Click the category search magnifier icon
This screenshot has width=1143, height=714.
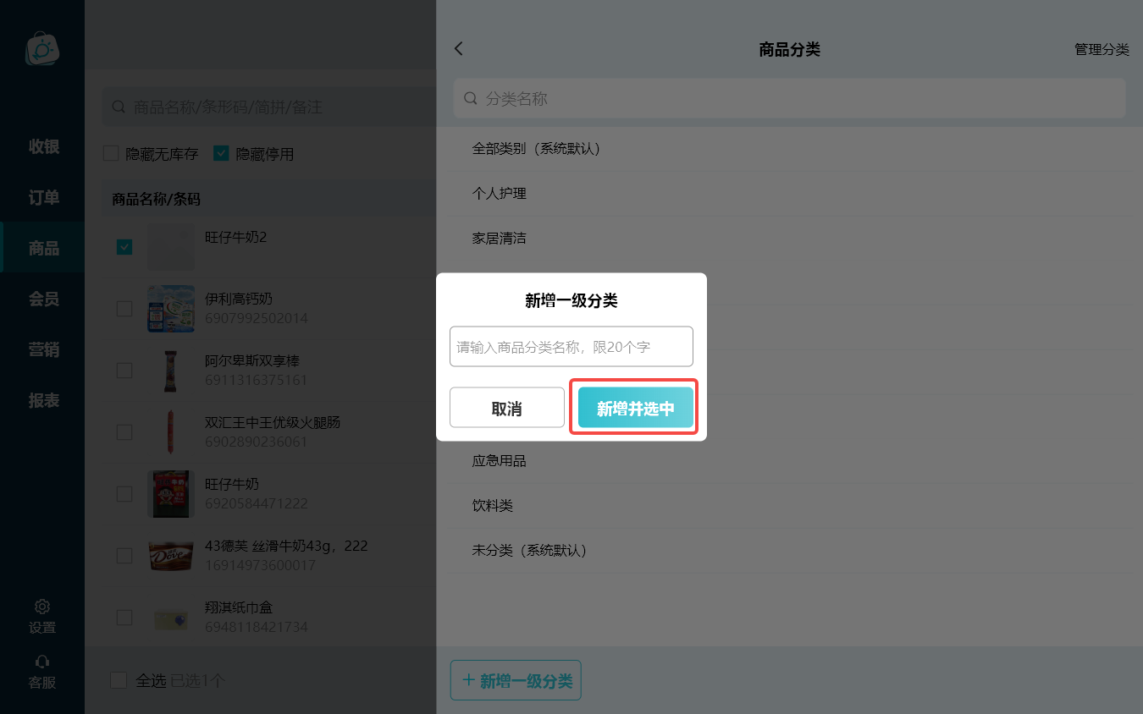click(471, 99)
